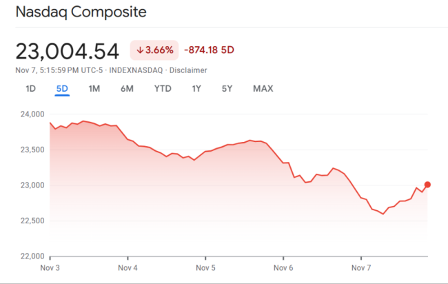Show the 1M chart range
448x284 pixels.
tap(94, 88)
